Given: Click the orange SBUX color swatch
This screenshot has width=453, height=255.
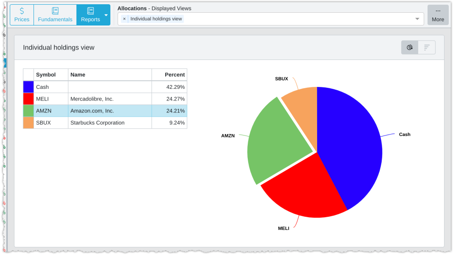Looking at the screenshot, I should [x=28, y=123].
